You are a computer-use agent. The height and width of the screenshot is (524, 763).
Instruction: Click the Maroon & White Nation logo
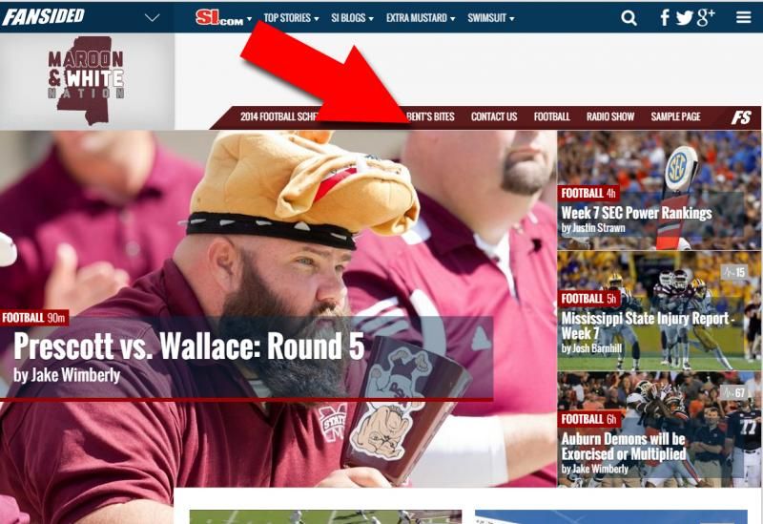[x=86, y=80]
